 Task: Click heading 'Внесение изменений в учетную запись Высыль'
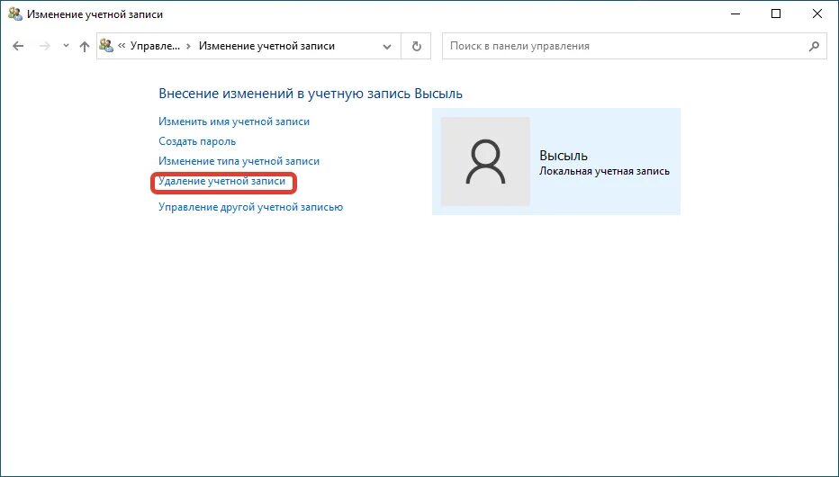click(311, 94)
